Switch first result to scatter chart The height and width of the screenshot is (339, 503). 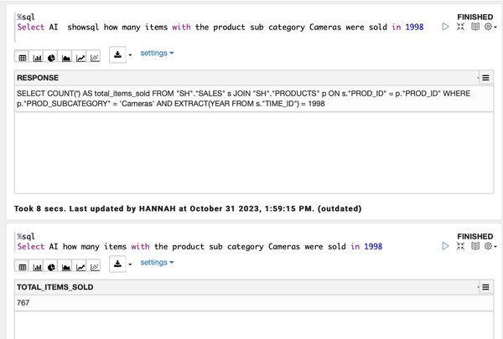click(x=95, y=58)
